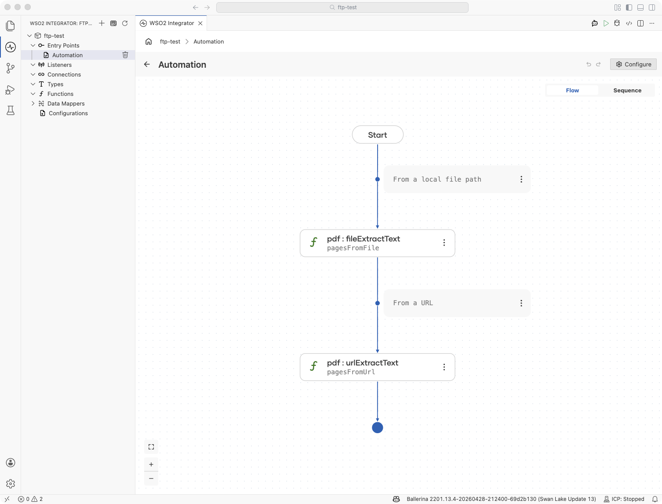Select pdf : fileExtractText node
The height and width of the screenshot is (504, 662).
(x=377, y=243)
